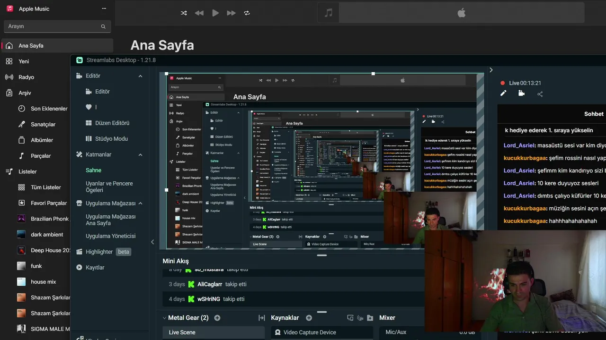This screenshot has height=340, width=606.
Task: Collapse the Streamlabs sidebar with left chevron
Action: (152, 242)
